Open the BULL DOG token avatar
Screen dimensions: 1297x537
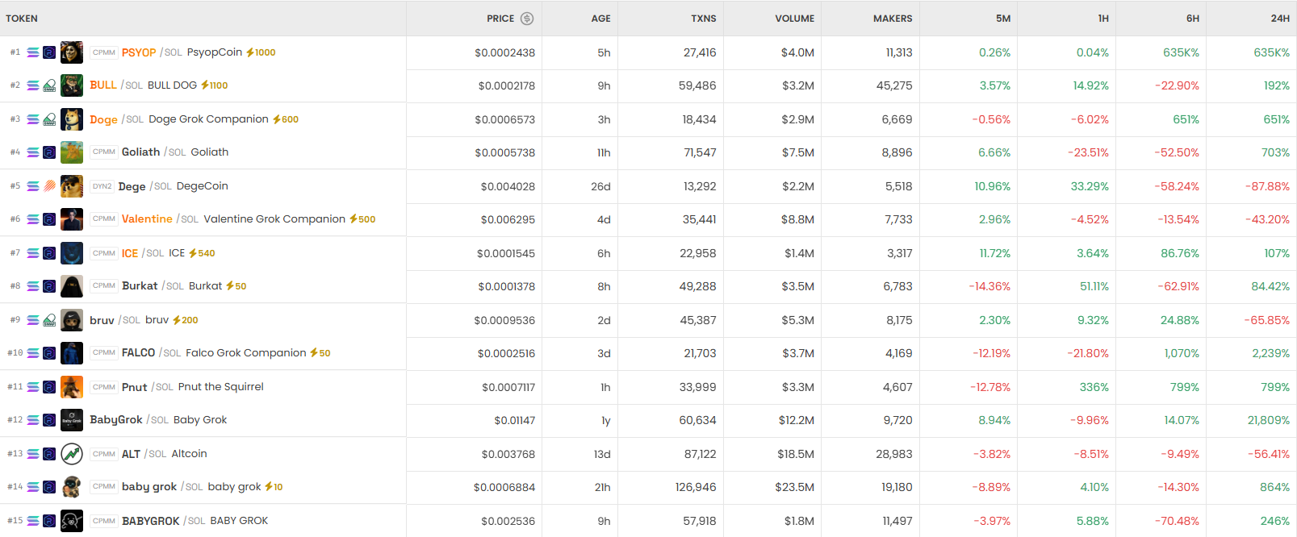click(x=72, y=85)
